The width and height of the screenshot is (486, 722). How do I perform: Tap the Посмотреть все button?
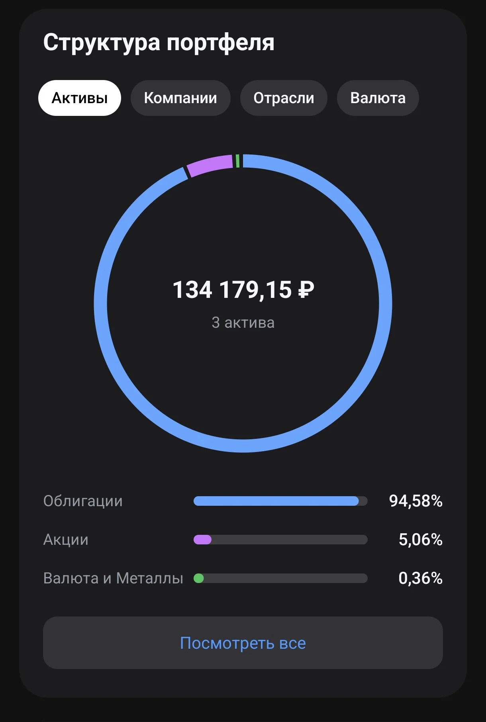click(243, 643)
